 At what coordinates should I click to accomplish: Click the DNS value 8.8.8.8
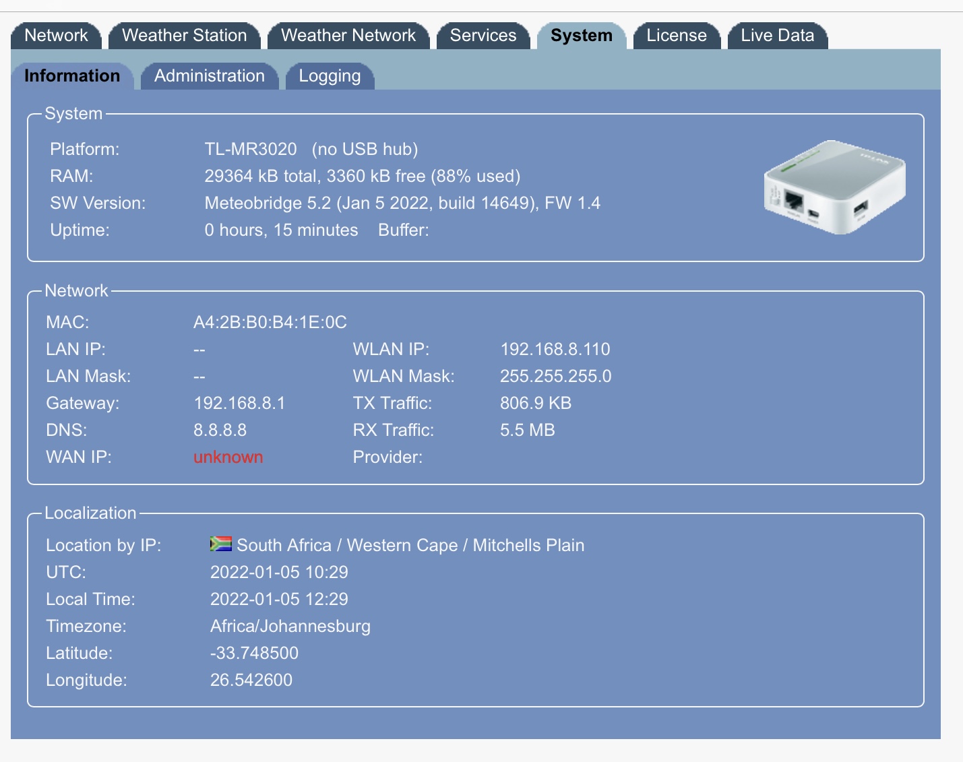pos(220,430)
